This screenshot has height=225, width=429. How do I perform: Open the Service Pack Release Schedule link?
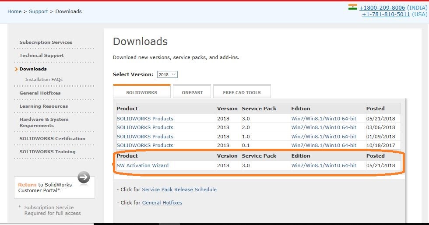pos(179,190)
